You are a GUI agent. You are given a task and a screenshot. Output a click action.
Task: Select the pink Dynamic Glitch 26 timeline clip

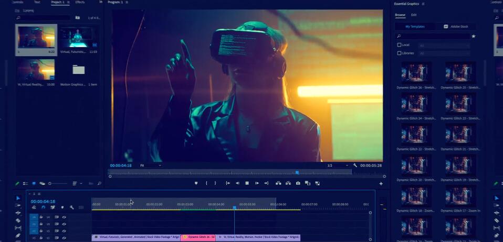coord(198,237)
